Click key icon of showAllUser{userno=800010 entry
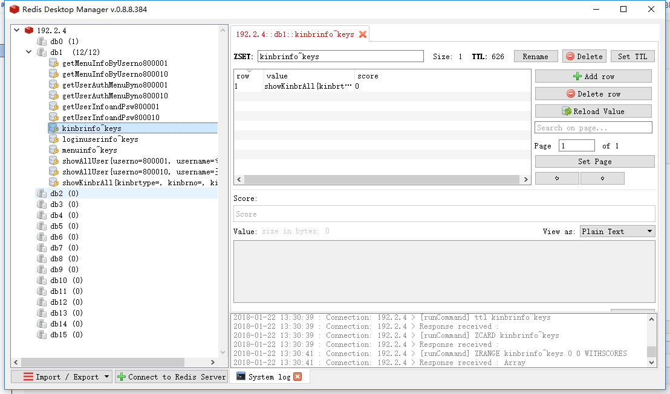The width and height of the screenshot is (670, 394). click(x=54, y=172)
